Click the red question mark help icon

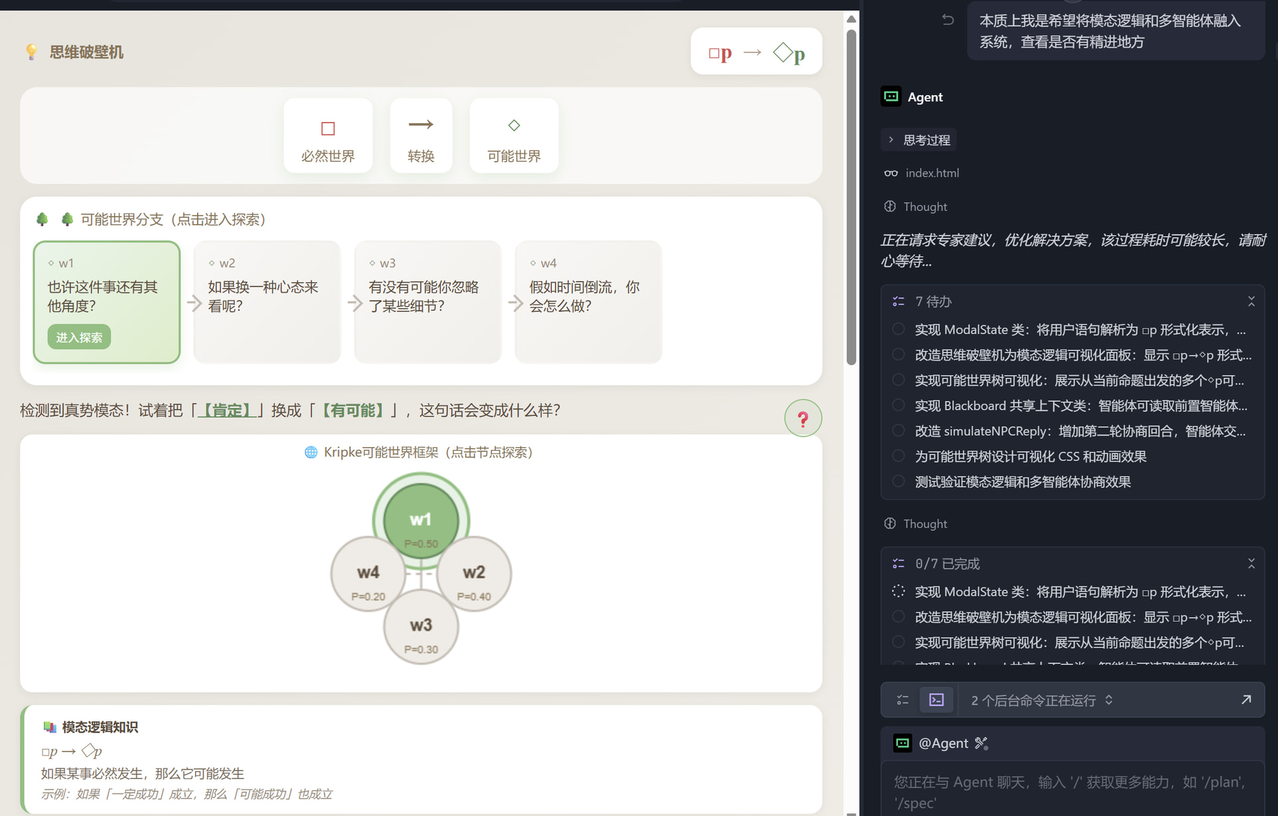coord(803,419)
